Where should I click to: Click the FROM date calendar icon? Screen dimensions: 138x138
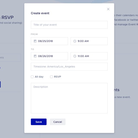point(35,41)
